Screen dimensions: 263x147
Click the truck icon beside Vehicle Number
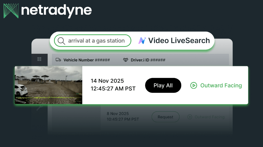click(58, 60)
